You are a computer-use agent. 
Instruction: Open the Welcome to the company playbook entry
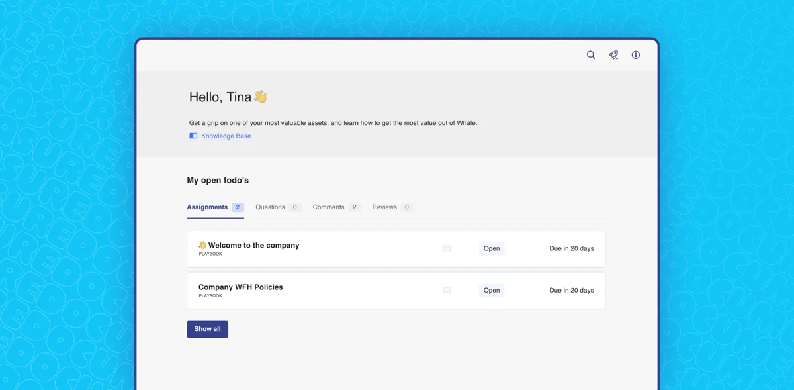click(253, 244)
